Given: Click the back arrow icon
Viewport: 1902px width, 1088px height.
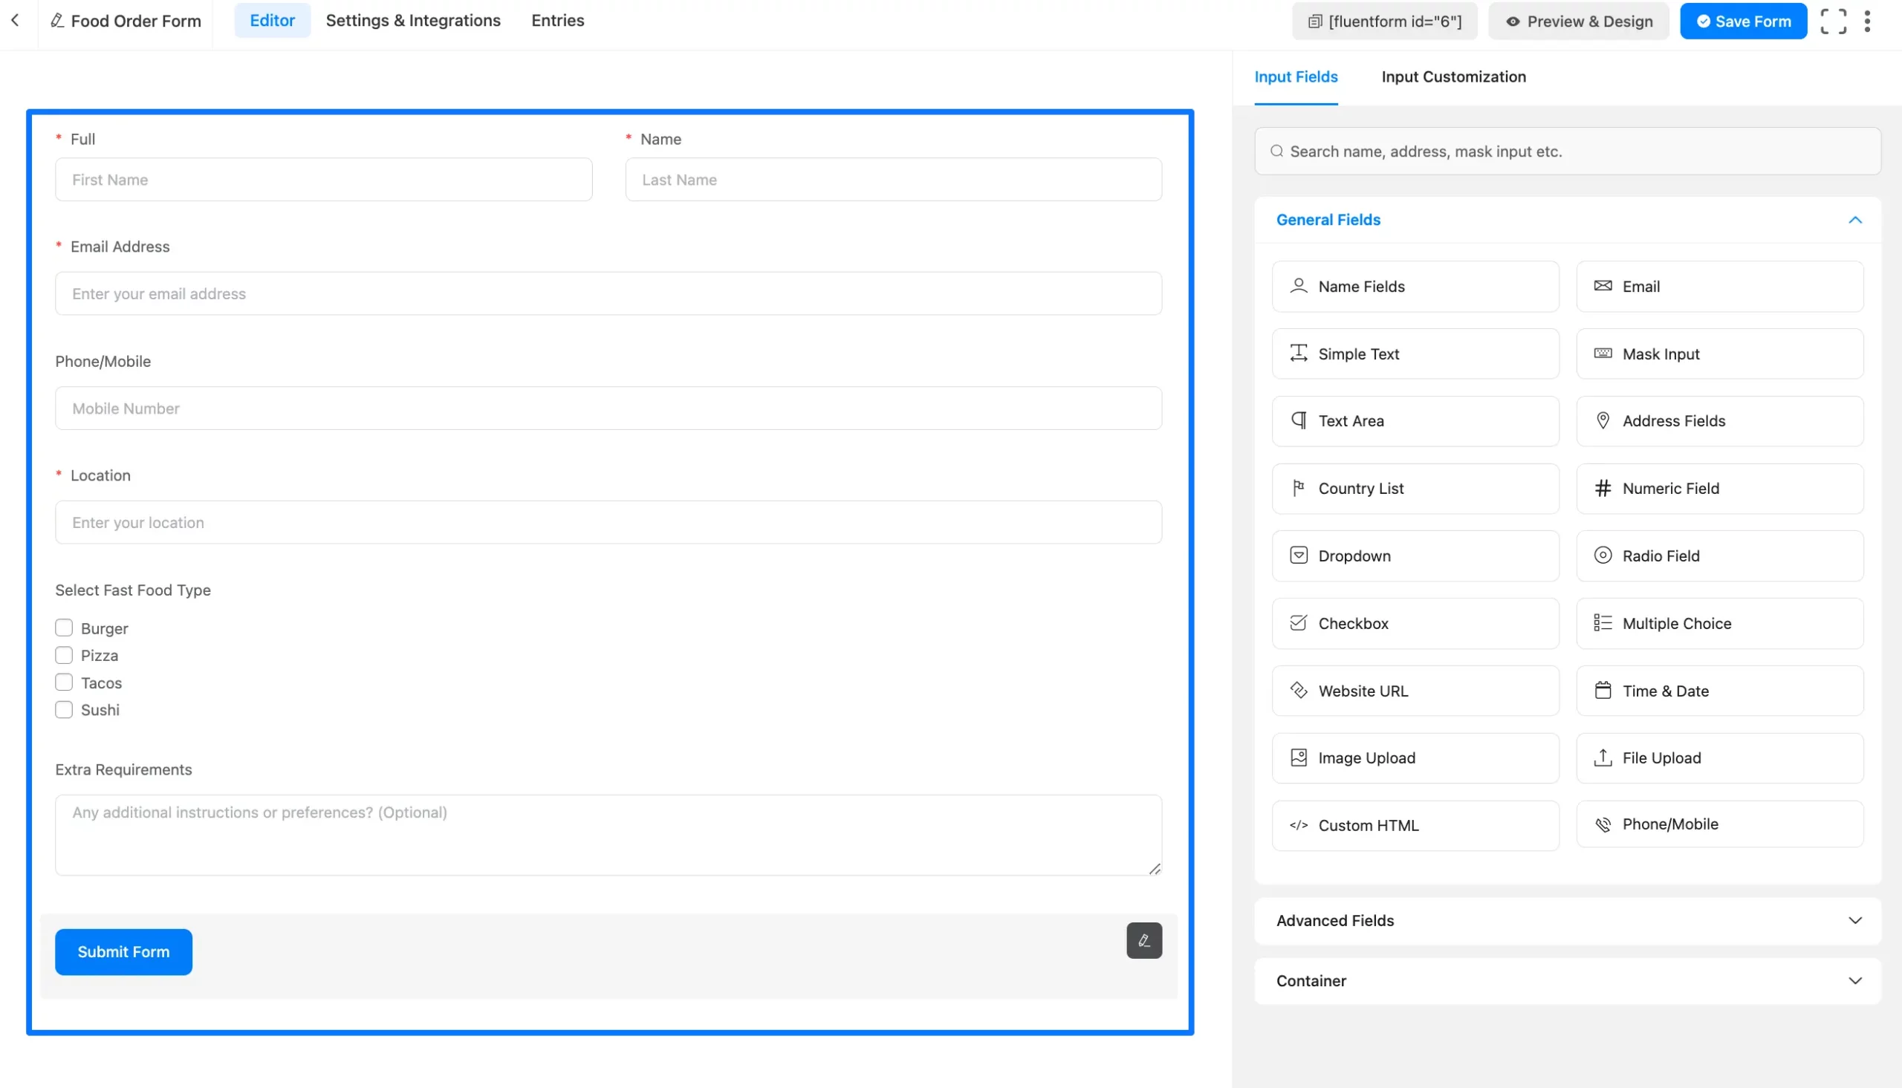Looking at the screenshot, I should (15, 21).
